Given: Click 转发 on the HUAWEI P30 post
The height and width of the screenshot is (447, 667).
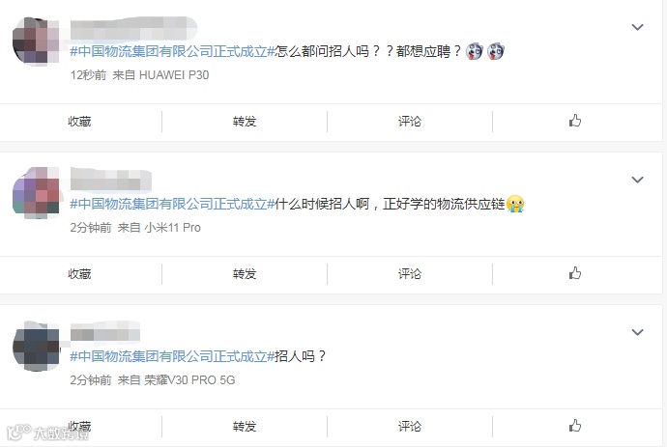Looking at the screenshot, I should point(245,122).
